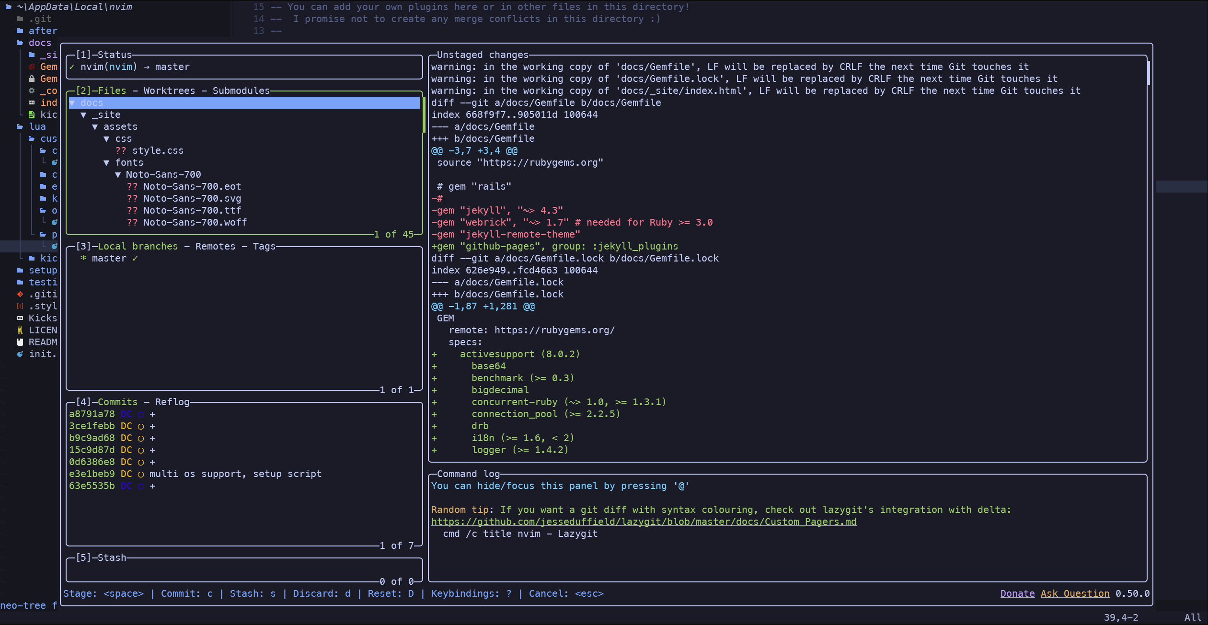The image size is (1208, 625).
Task: Click the gear icon beside the _config file
Action: (x=32, y=91)
